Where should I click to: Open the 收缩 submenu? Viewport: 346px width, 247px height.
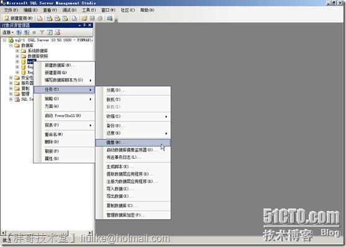click(x=133, y=116)
